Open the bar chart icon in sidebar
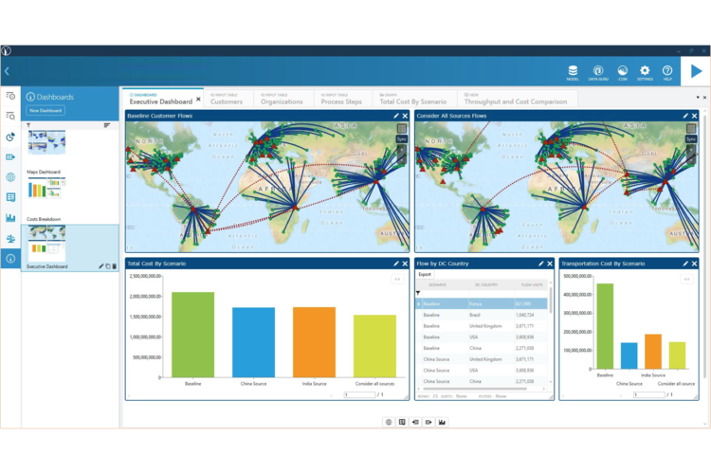Image resolution: width=711 pixels, height=474 pixels. [10, 217]
